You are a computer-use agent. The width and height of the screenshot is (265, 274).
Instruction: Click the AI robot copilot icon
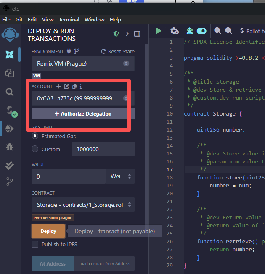click(190, 31)
